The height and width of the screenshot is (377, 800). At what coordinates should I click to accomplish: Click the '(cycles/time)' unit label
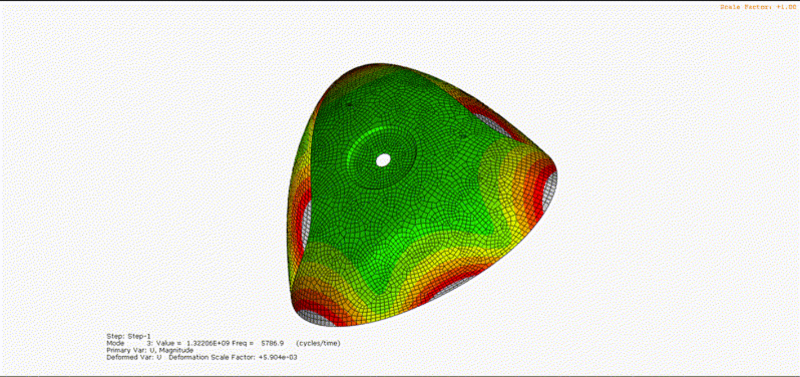coord(318,343)
